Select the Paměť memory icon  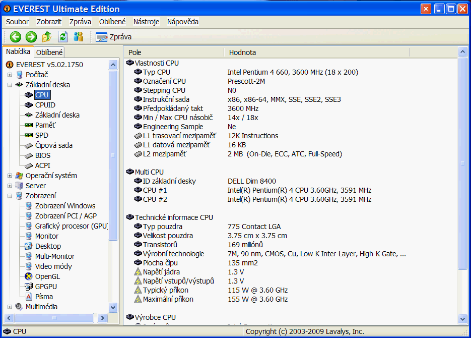[29, 125]
